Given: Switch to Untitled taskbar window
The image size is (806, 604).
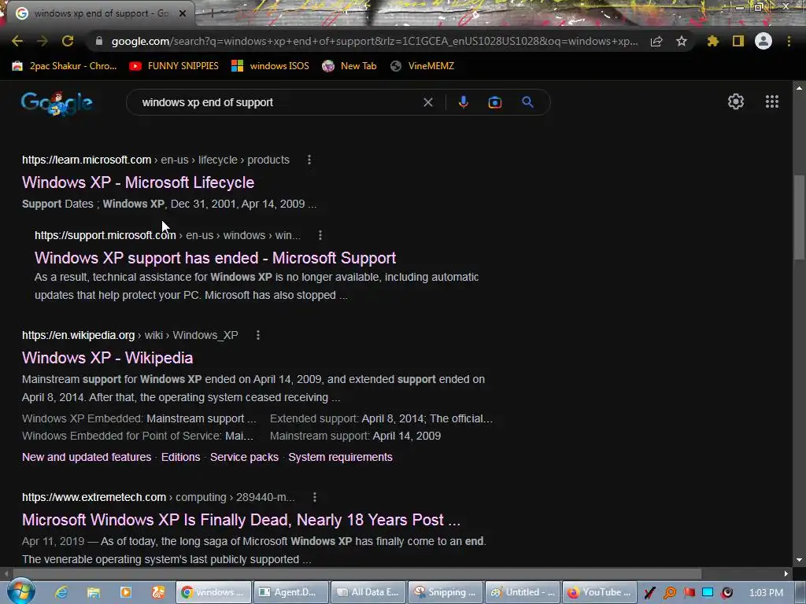Looking at the screenshot, I should pyautogui.click(x=523, y=592).
